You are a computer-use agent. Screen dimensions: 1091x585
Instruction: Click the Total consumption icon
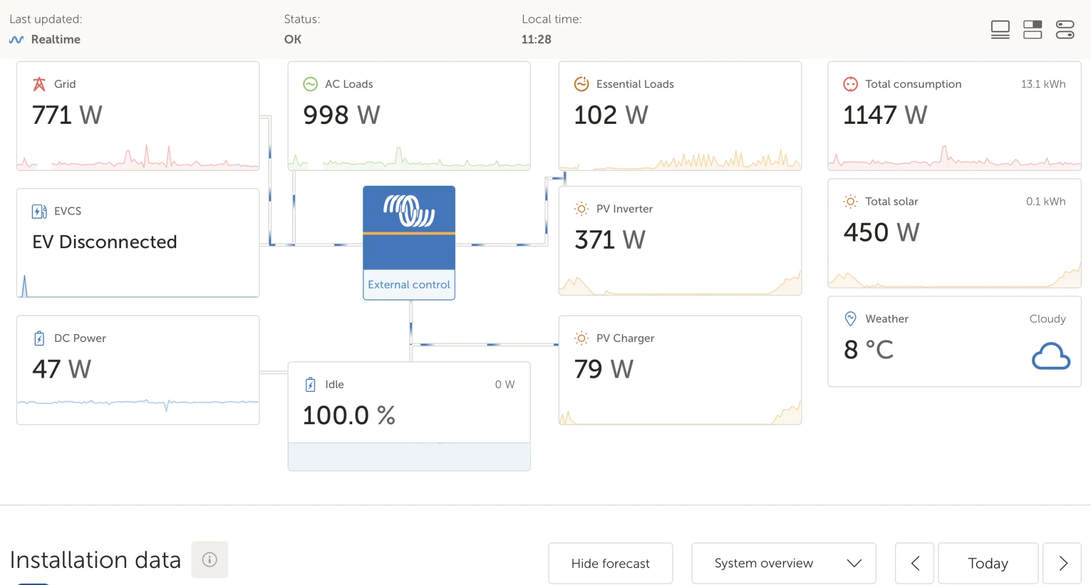coord(851,84)
